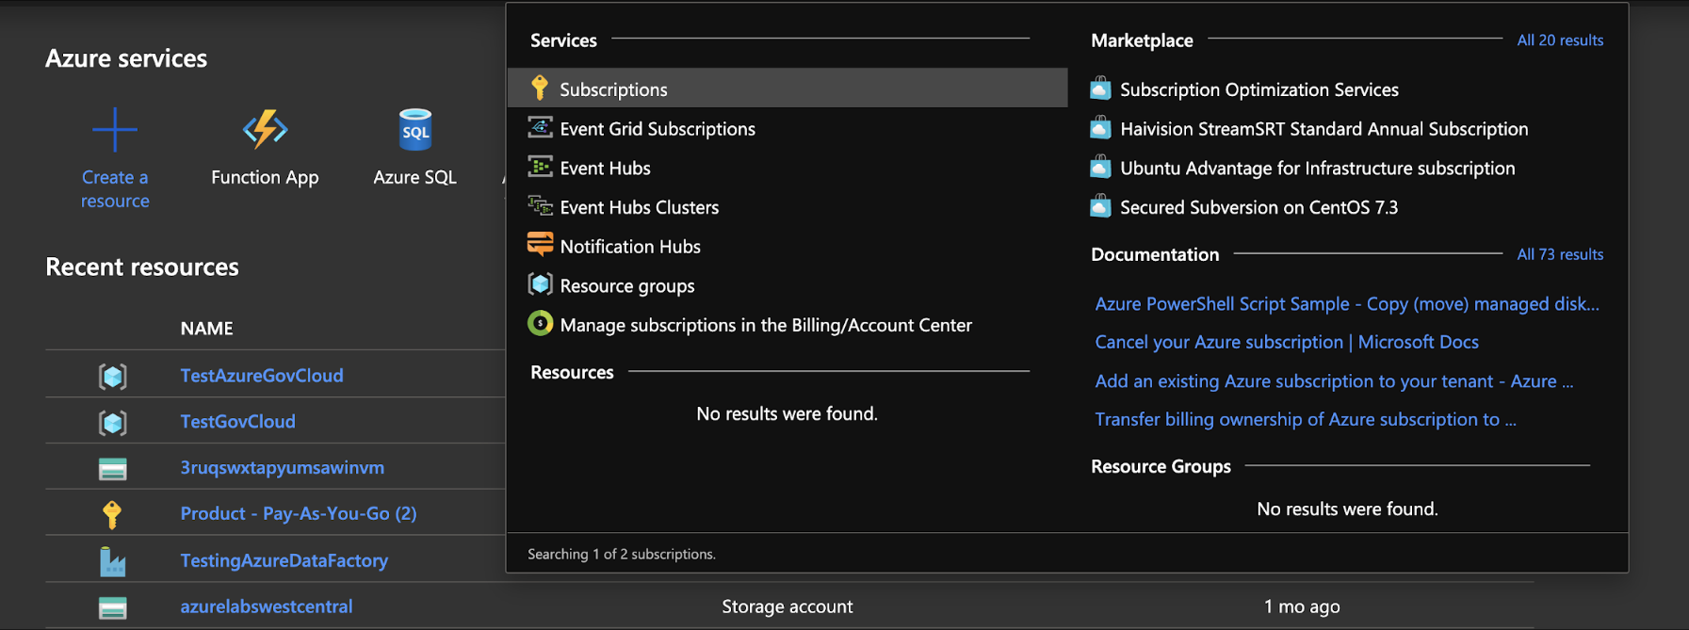Open Manage subscriptions in Billing/Account Center
1689x630 pixels.
pyautogui.click(x=765, y=325)
